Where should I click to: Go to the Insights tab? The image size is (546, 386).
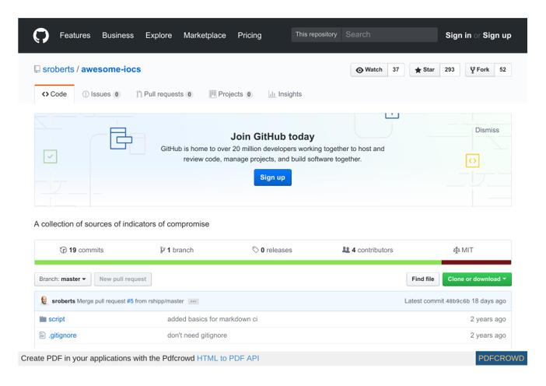(285, 94)
